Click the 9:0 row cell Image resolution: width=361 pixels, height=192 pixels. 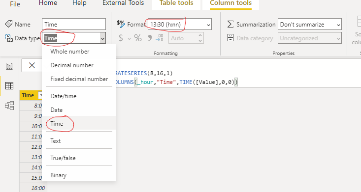coord(31,116)
